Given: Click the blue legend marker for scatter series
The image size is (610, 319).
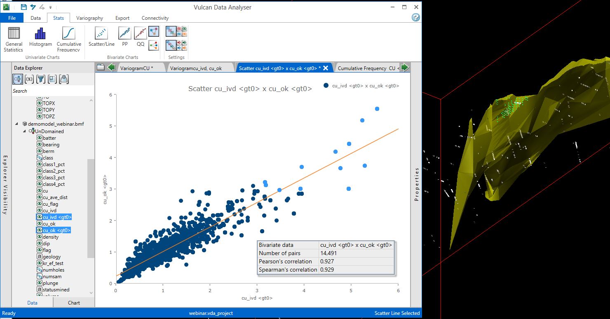Looking at the screenshot, I should [327, 85].
